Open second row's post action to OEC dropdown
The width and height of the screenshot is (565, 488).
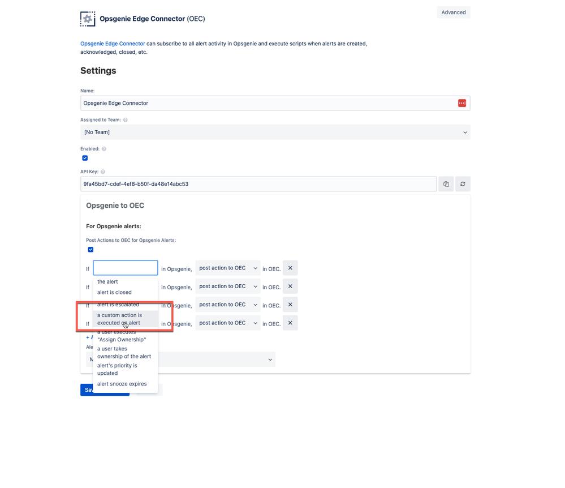[x=228, y=286]
